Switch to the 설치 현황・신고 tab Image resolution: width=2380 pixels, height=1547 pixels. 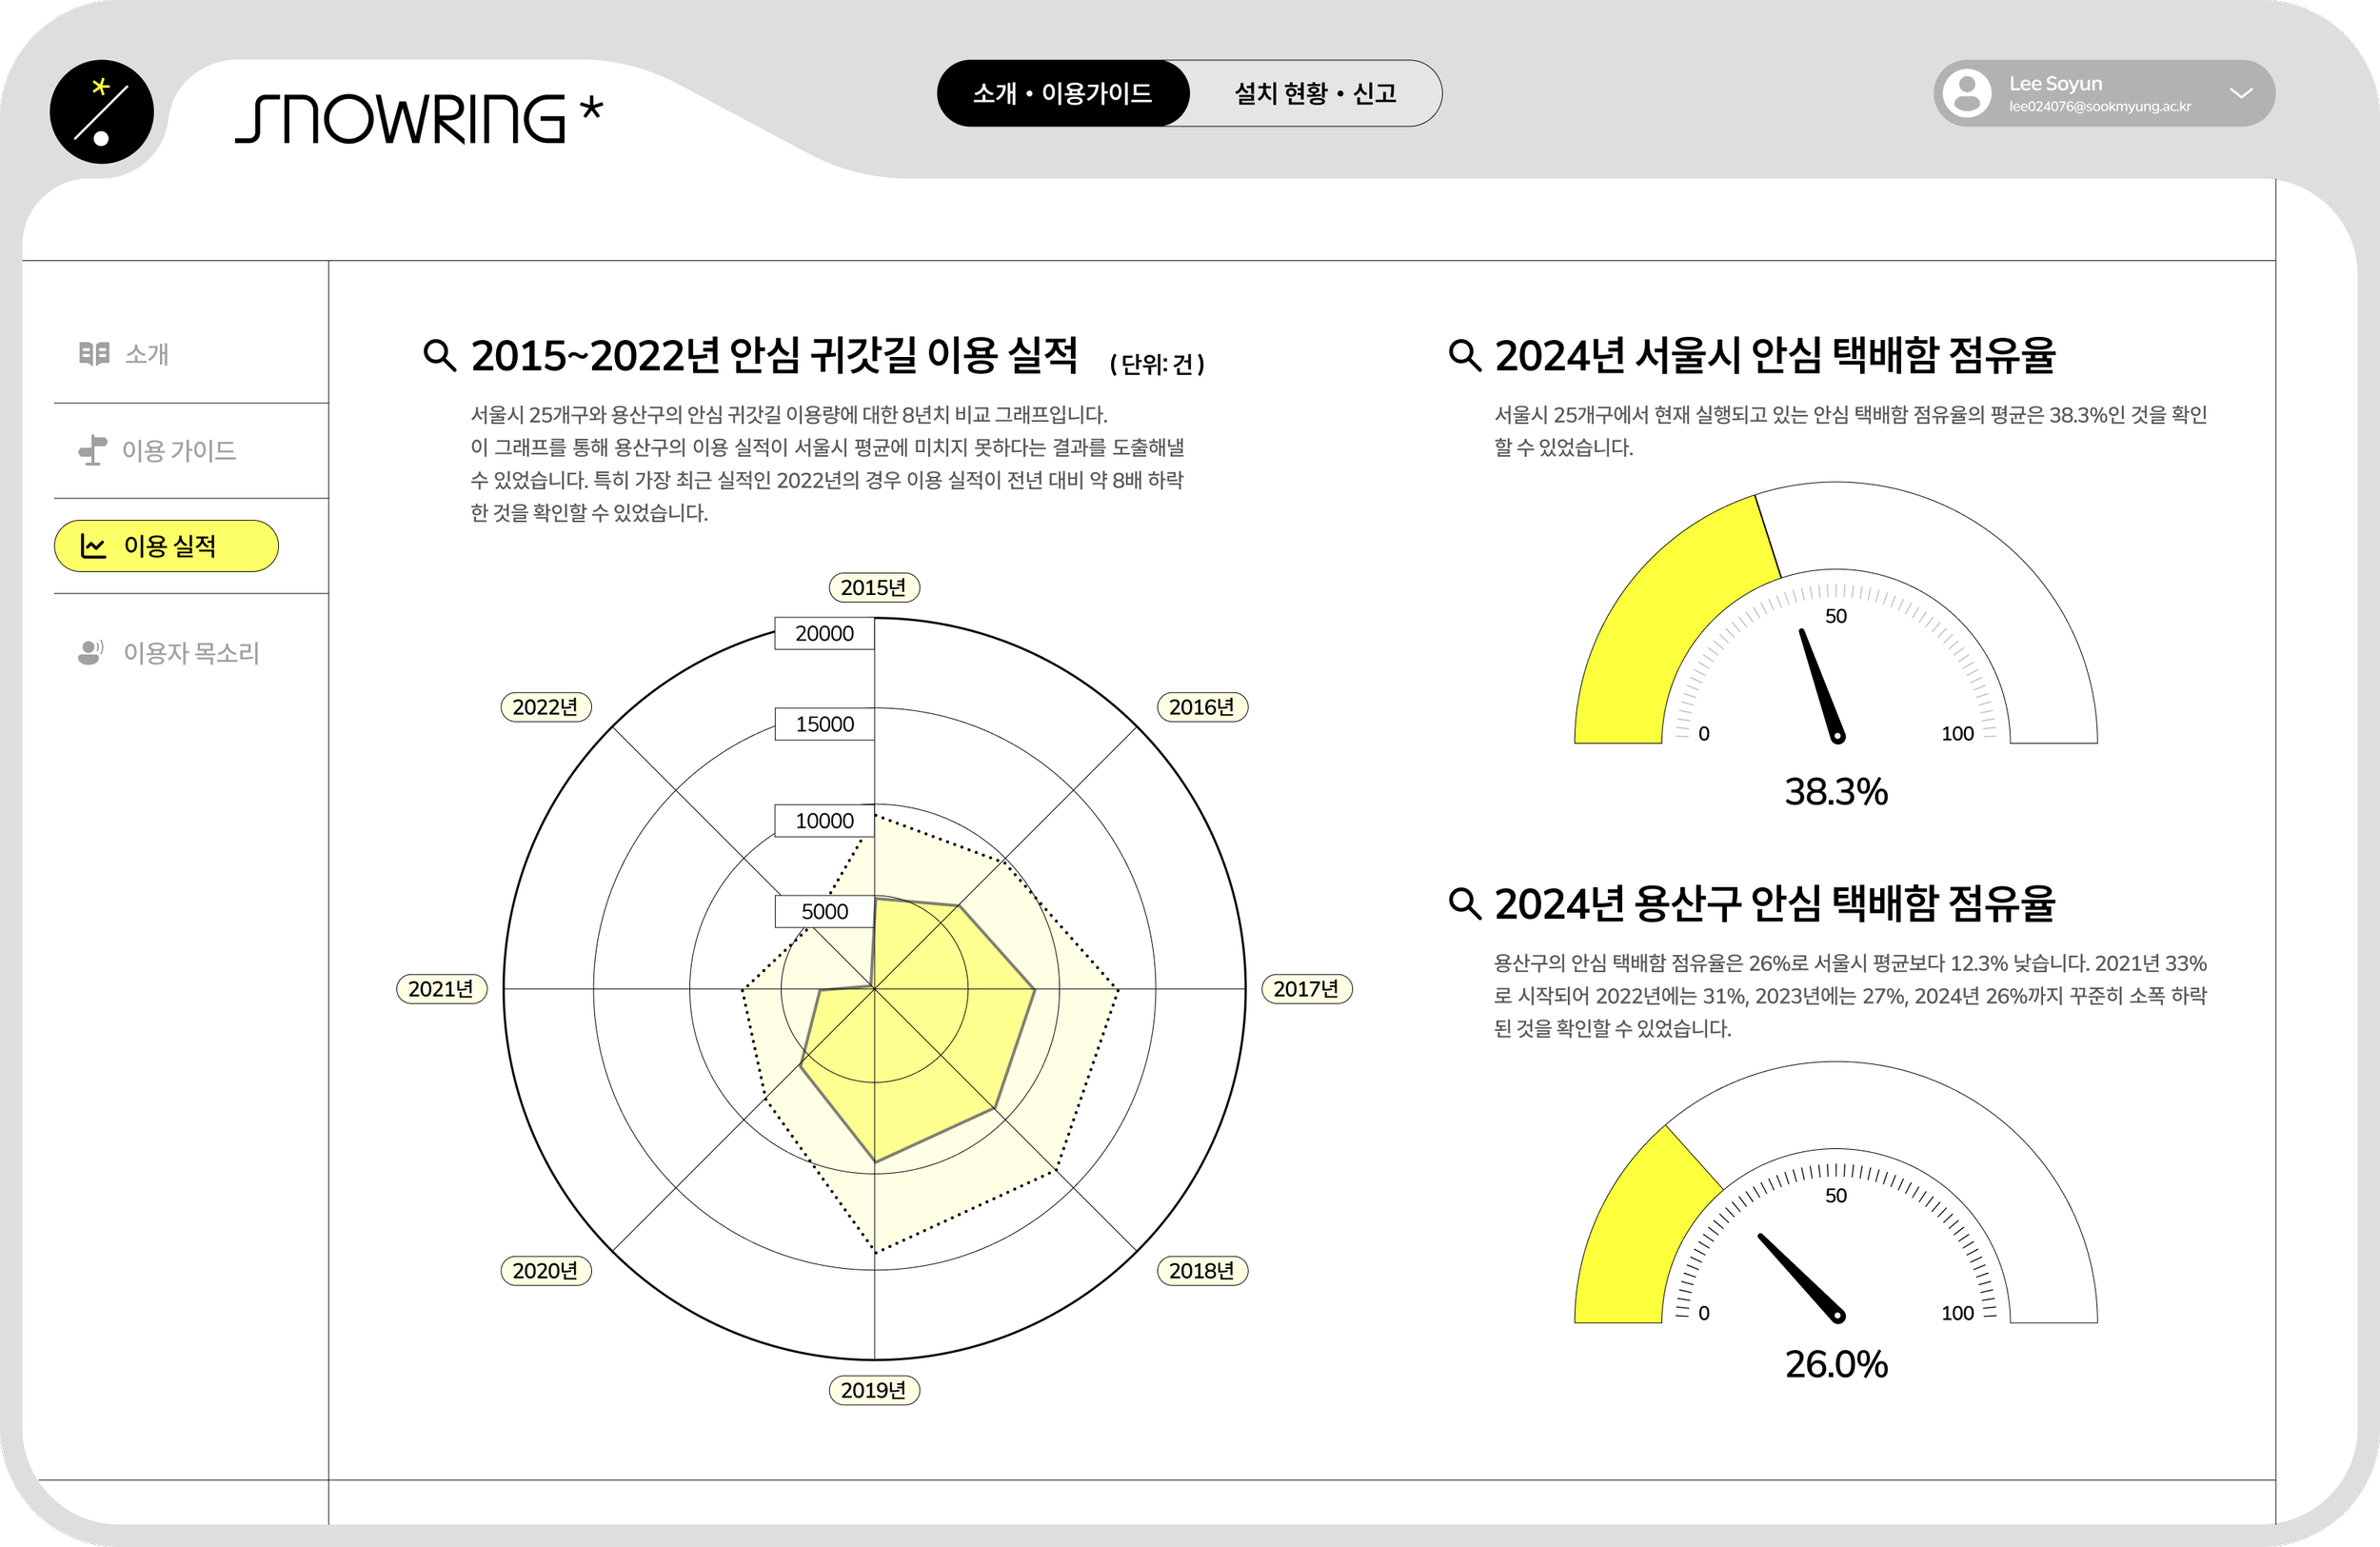pyautogui.click(x=1314, y=93)
